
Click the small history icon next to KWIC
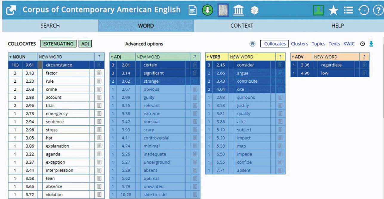[362, 44]
